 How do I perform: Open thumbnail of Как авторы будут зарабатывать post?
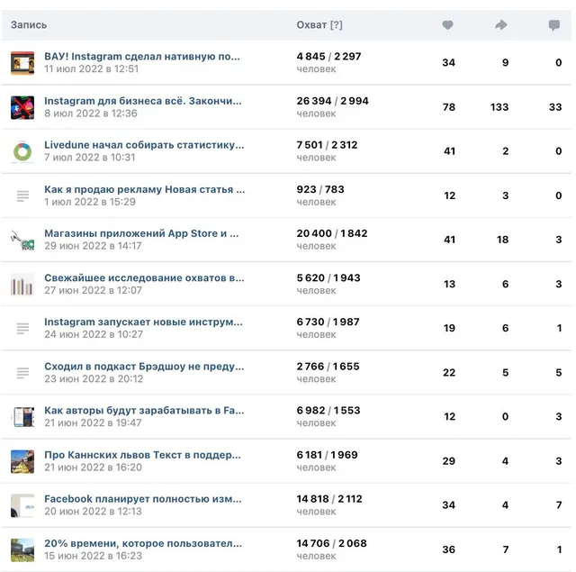tap(22, 417)
